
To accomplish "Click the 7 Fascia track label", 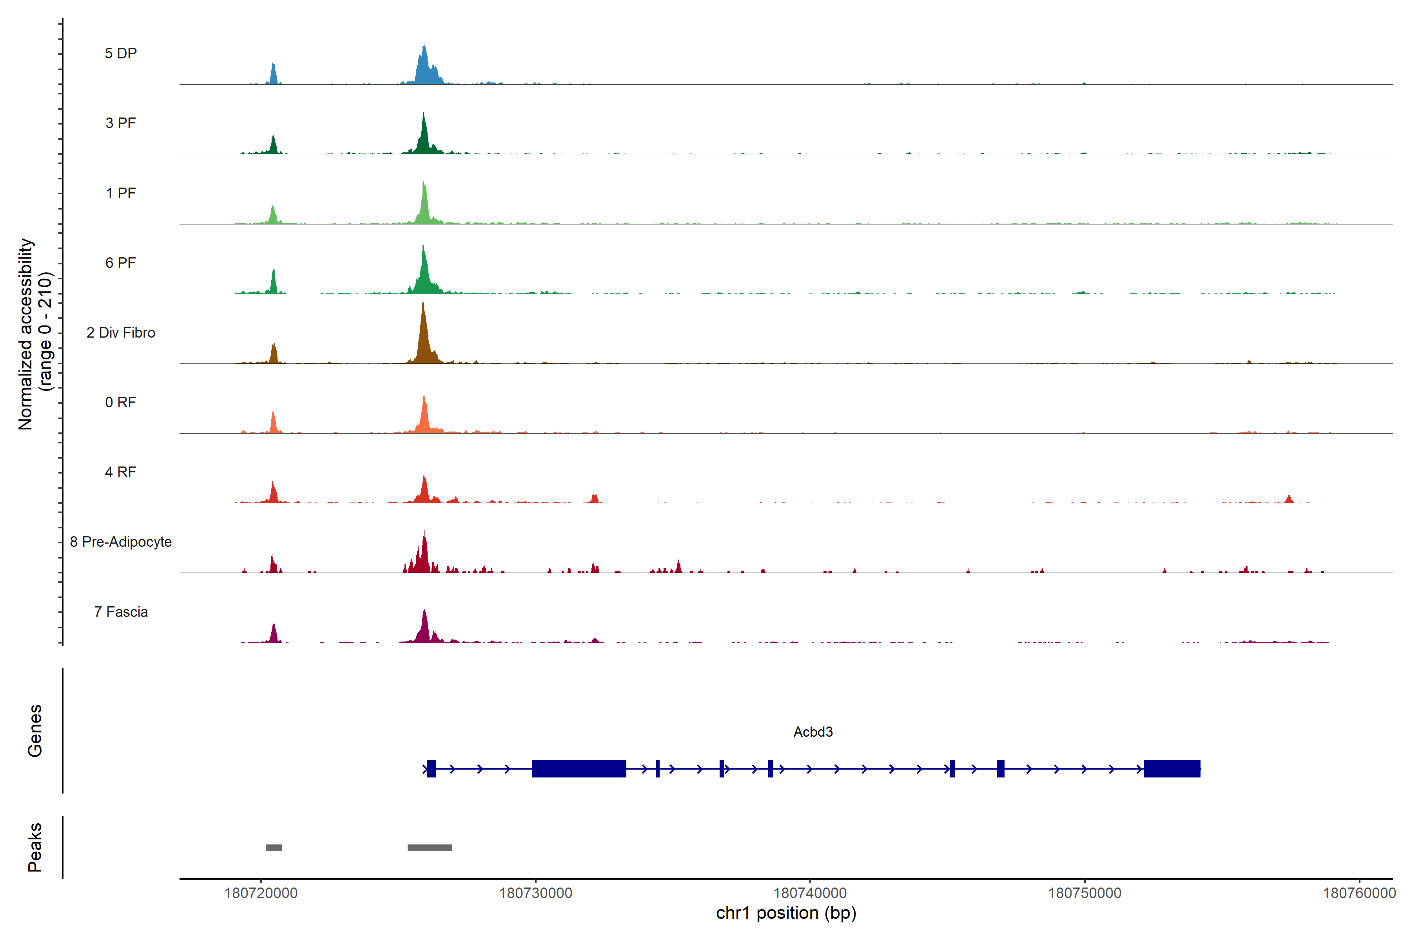I will (121, 611).
